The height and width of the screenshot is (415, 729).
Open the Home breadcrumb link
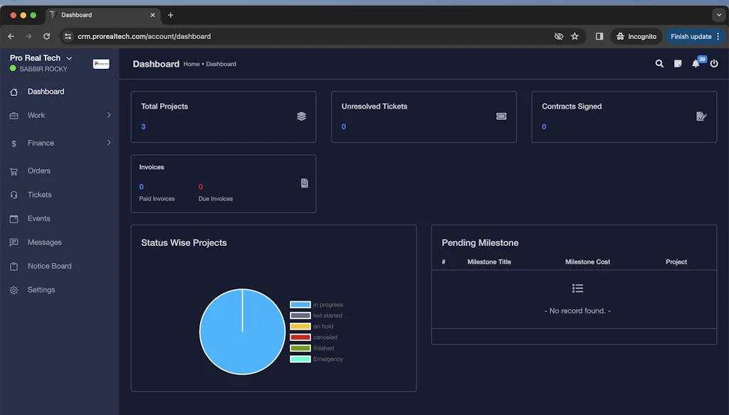tap(191, 64)
